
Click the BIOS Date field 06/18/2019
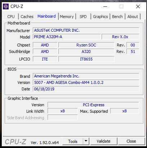point(86,89)
